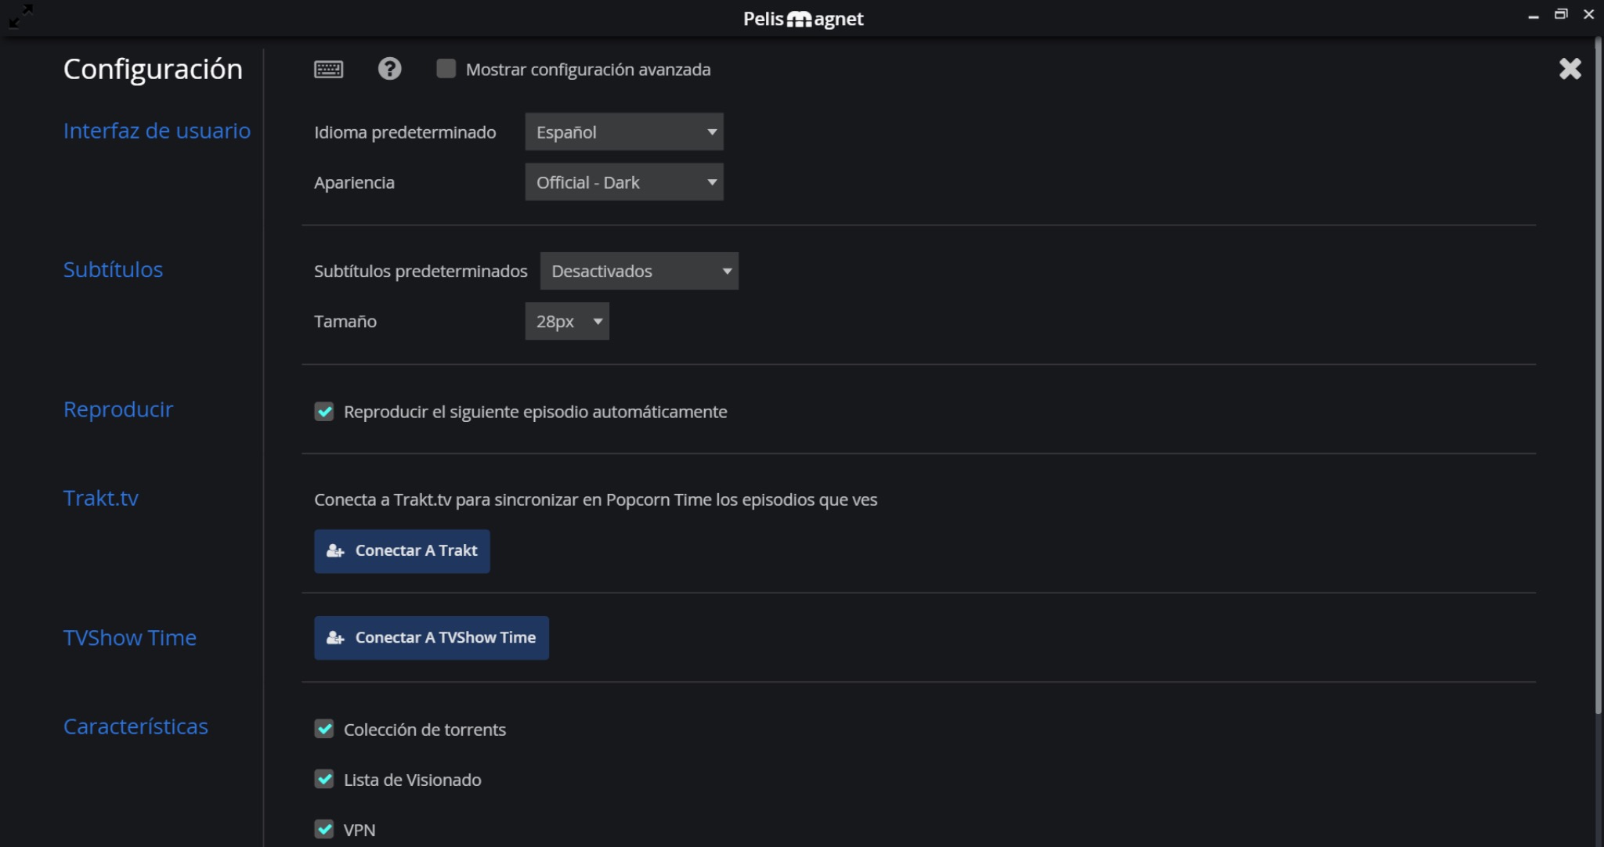Click the Conecta a Trakt.tv description text

[595, 499]
